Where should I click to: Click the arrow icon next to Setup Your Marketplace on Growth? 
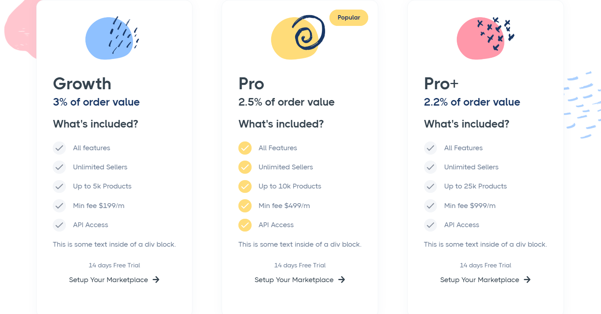[x=157, y=280]
